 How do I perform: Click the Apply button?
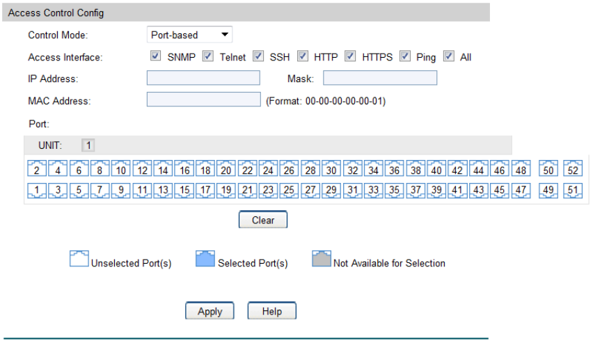[x=209, y=311]
